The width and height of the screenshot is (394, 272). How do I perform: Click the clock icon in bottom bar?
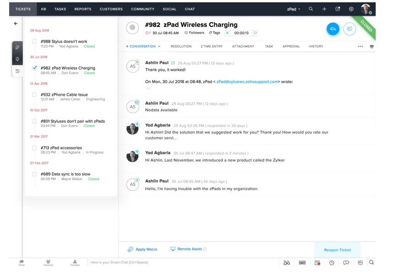pos(332,262)
